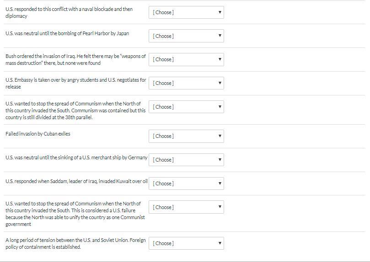Click the angry students Embassy prompt text
This screenshot has height=262, width=370.
tap(75, 83)
